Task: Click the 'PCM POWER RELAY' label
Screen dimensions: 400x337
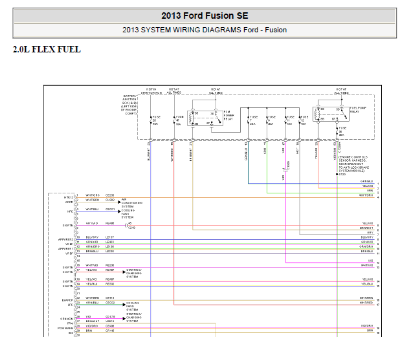Action: 229,116
